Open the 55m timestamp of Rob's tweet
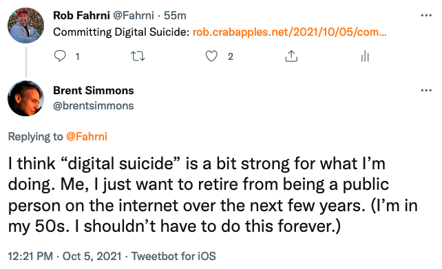This screenshot has height=269, width=442. [175, 16]
